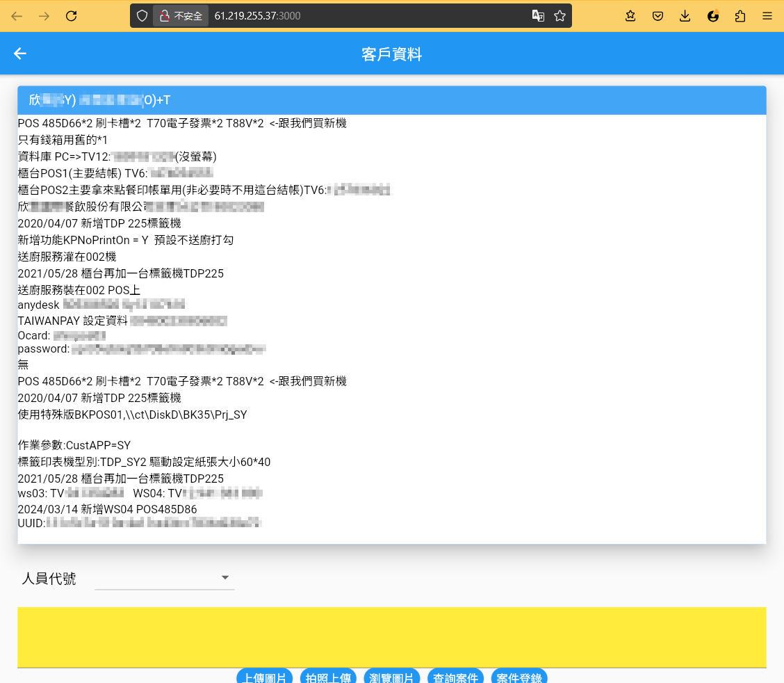Click the 'anydesk' label text
Screen dimensions: 784x683
pos(38,305)
